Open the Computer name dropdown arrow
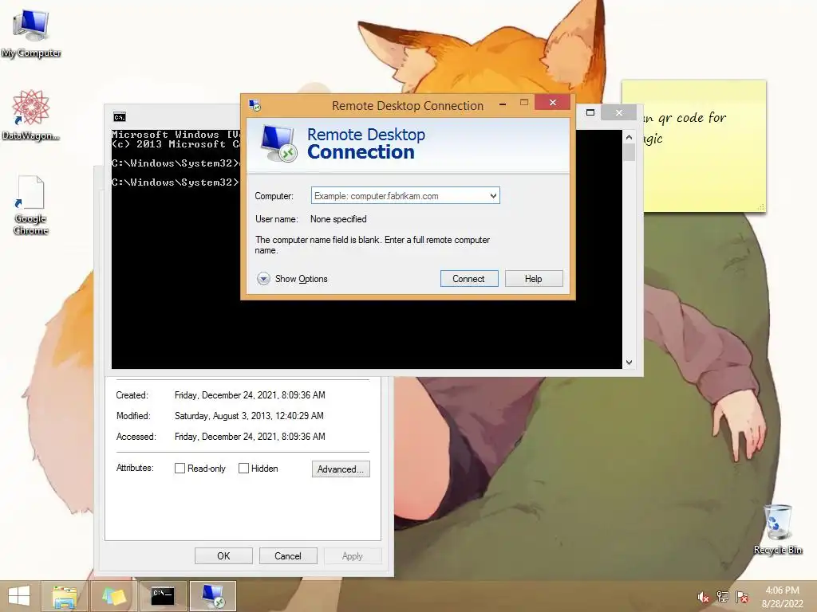The image size is (817, 612). 493,196
